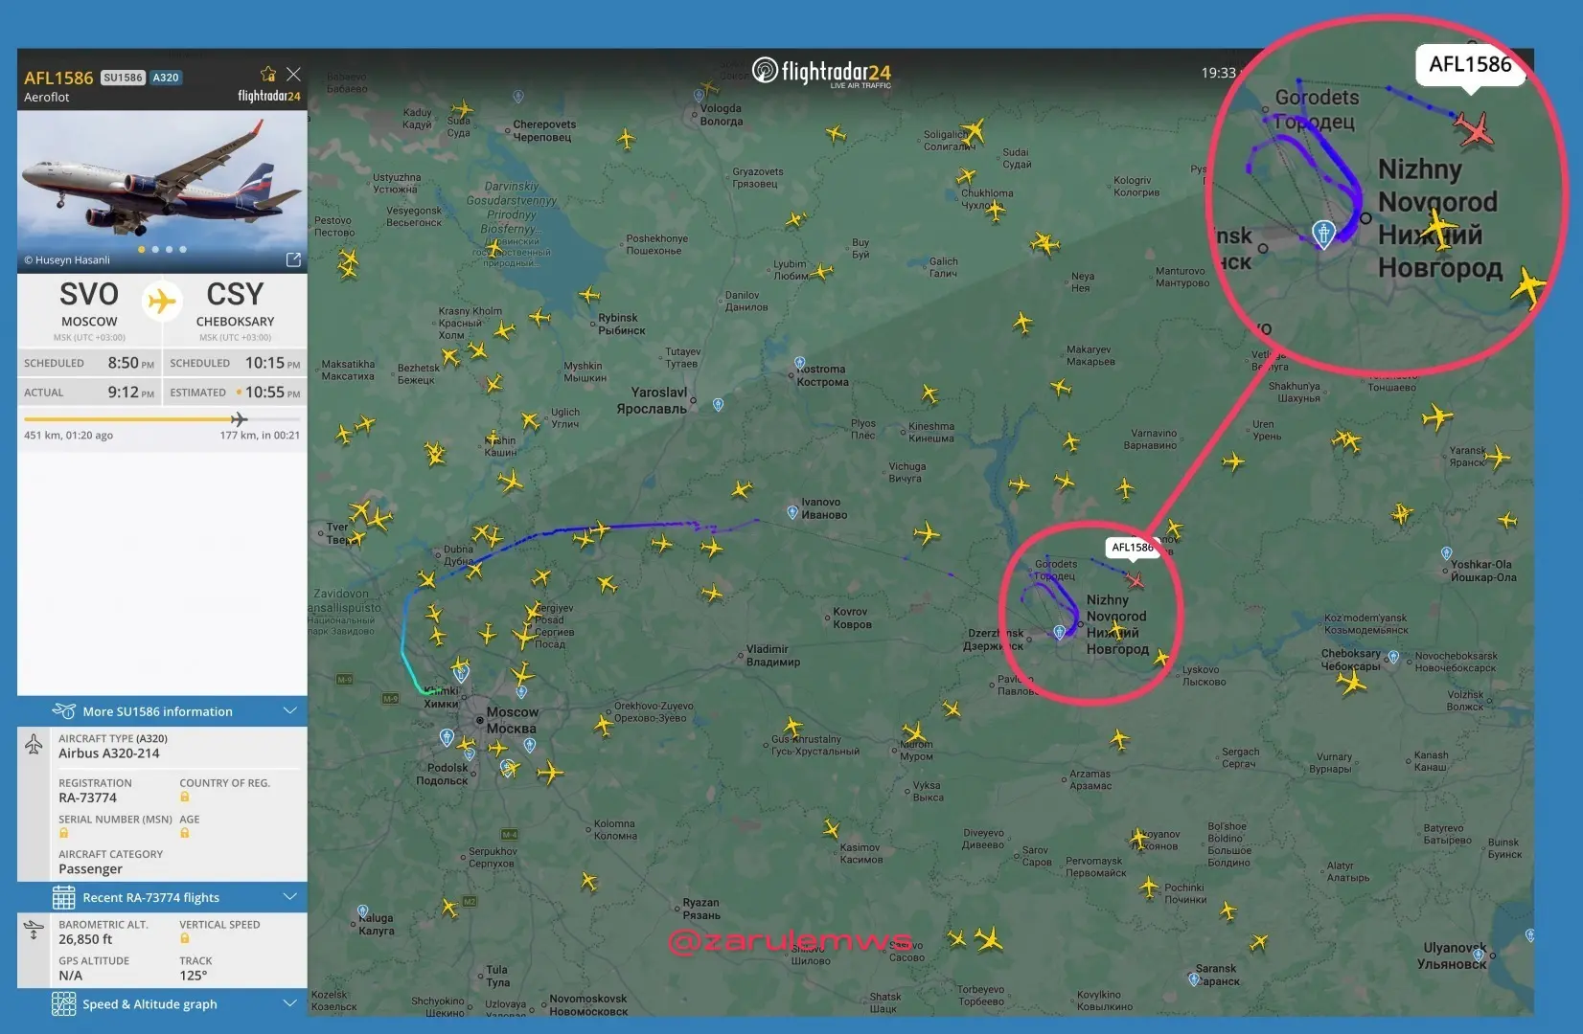Select the first photo carousel dot
Image resolution: width=1583 pixels, height=1034 pixels.
pos(142,249)
